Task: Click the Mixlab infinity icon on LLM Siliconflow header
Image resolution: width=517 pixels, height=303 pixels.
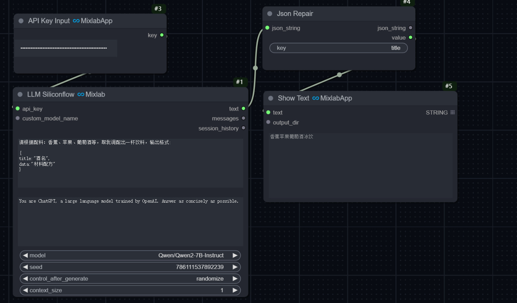Action: click(80, 94)
